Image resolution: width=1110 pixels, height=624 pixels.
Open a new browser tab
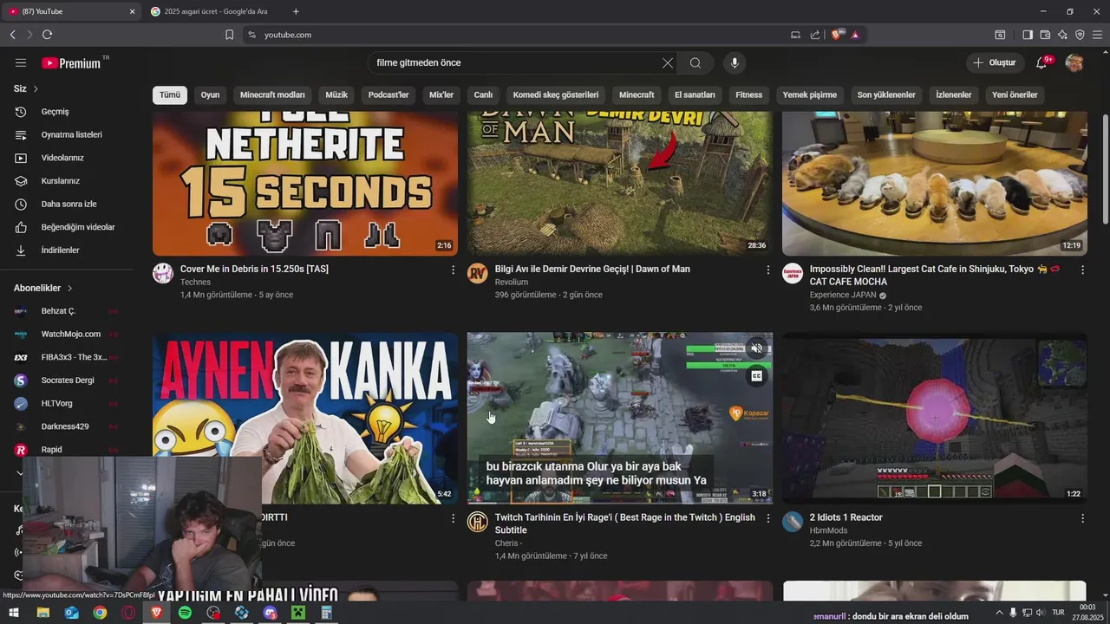[x=296, y=11]
